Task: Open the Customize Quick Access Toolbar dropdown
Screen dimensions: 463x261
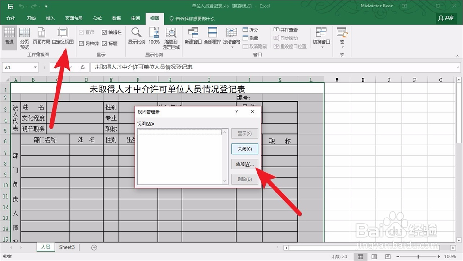Action: pyautogui.click(x=47, y=6)
